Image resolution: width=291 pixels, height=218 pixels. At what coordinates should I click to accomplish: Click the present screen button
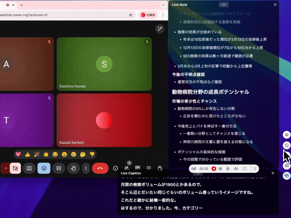29,168
